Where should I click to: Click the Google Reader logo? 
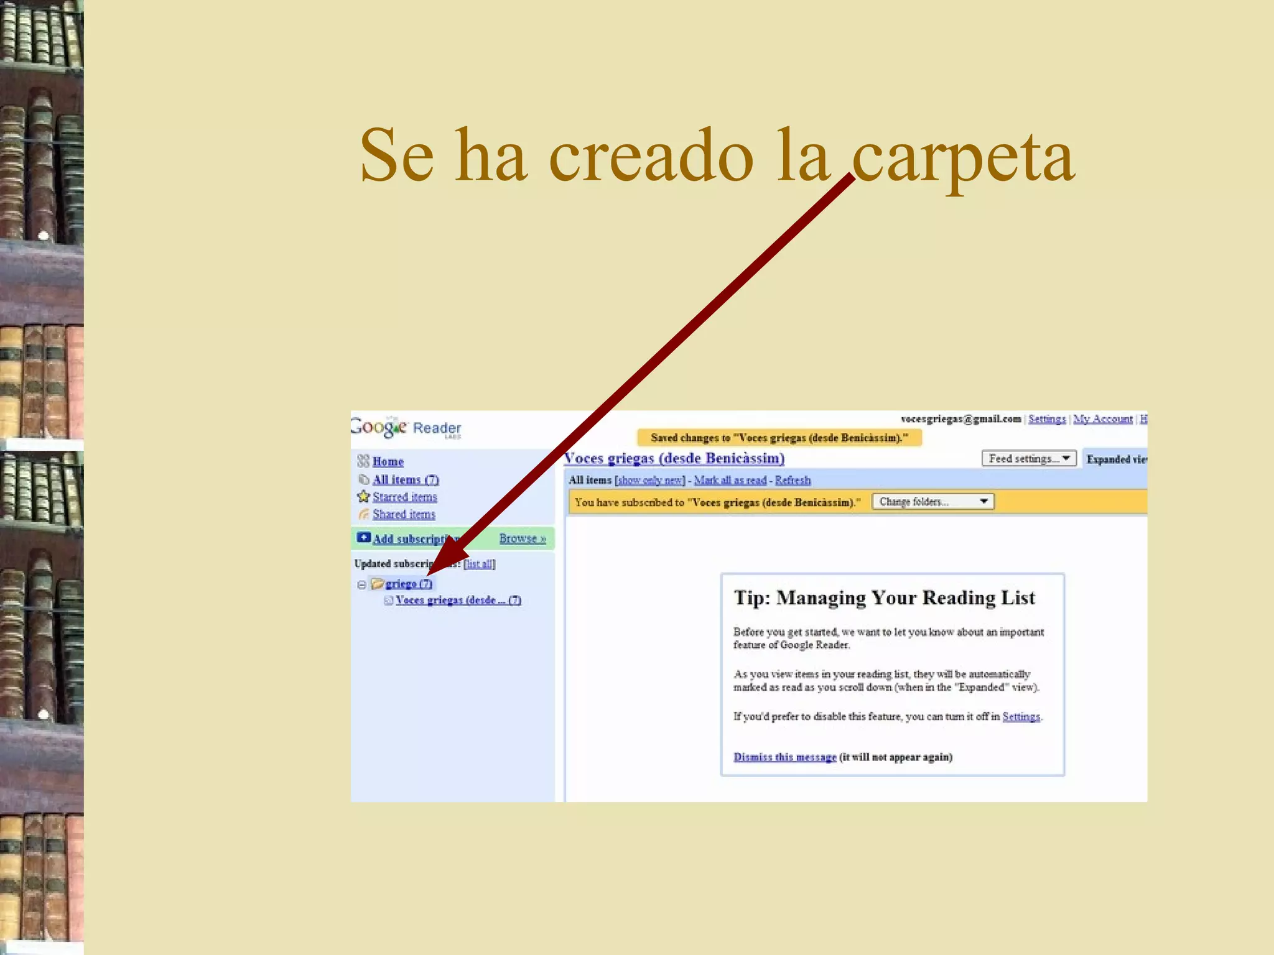pos(406,428)
